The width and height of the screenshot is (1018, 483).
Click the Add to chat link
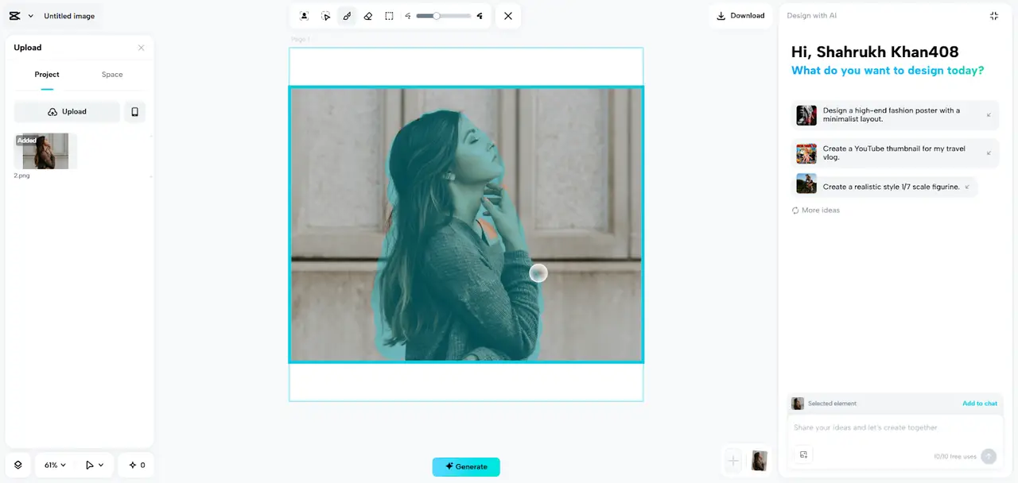(x=979, y=404)
